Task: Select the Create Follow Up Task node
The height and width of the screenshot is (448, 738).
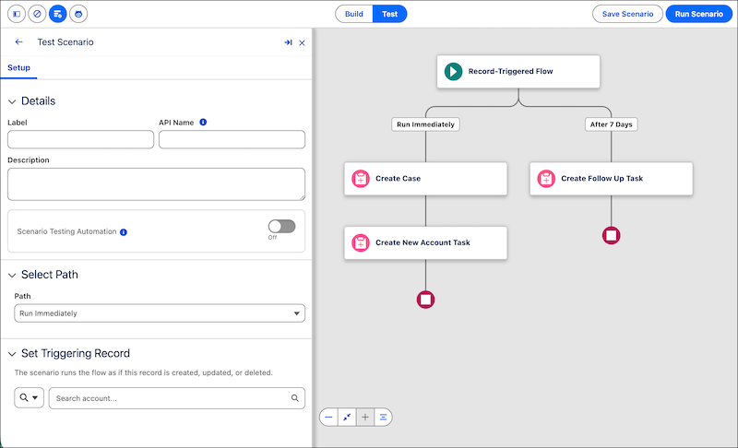Action: pyautogui.click(x=611, y=179)
